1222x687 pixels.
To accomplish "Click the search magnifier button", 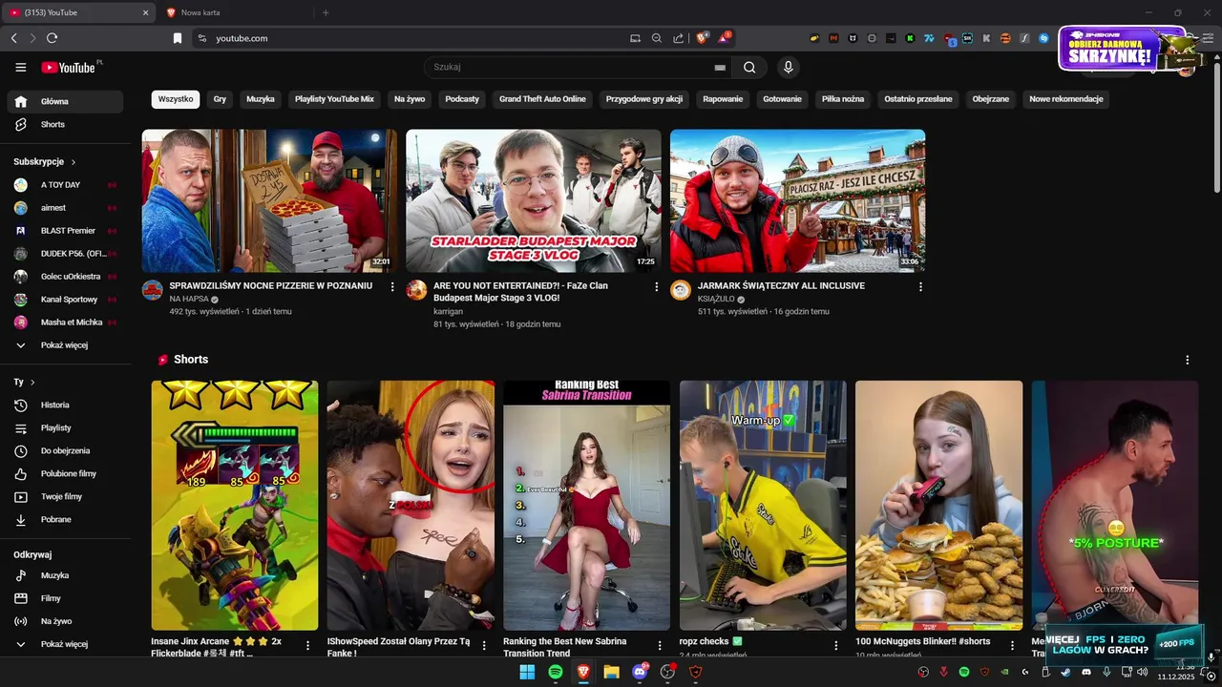I will pos(749,67).
